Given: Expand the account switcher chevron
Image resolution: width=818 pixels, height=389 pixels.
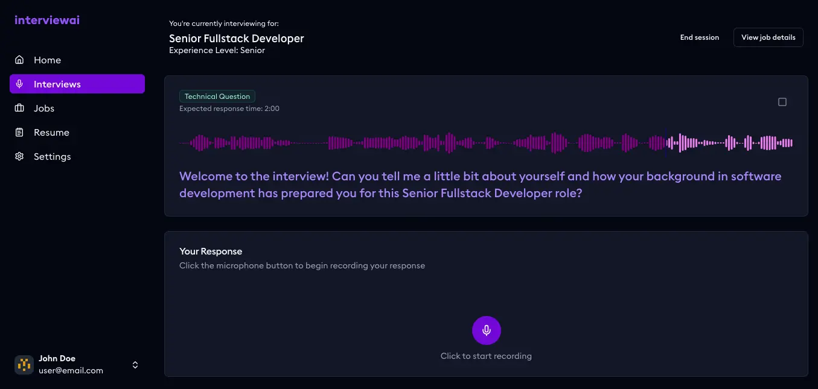Looking at the screenshot, I should click(135, 364).
